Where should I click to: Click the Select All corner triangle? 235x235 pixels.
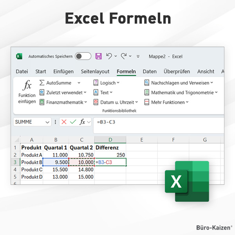pyautogui.click(x=17, y=140)
